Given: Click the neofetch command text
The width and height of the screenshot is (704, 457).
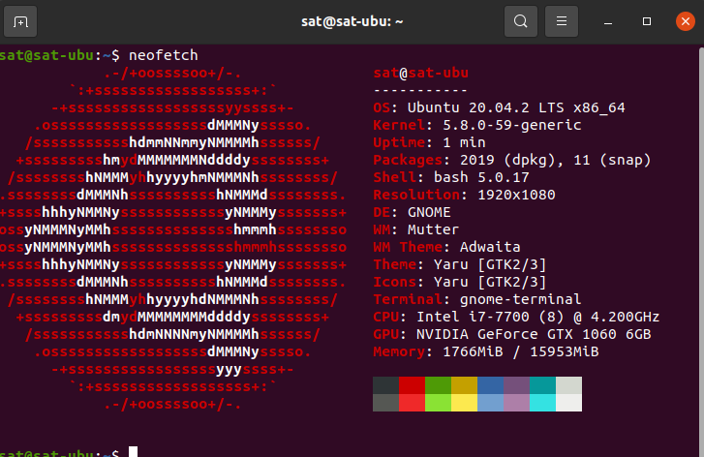Looking at the screenshot, I should tap(164, 55).
